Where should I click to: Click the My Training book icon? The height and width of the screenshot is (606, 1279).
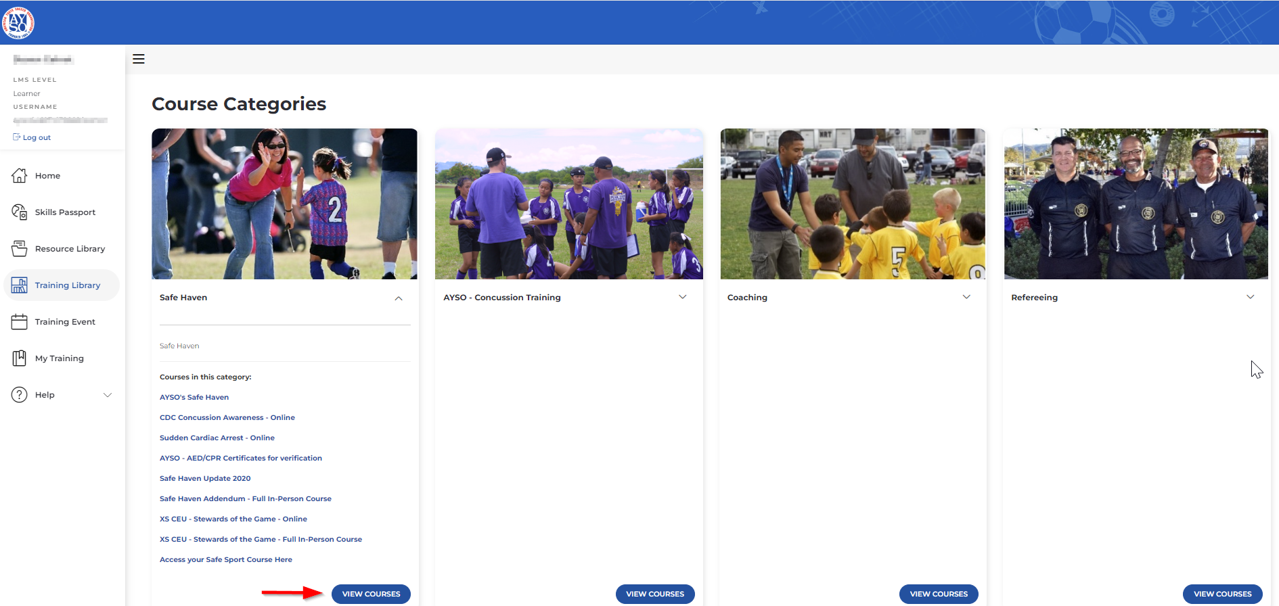[19, 358]
